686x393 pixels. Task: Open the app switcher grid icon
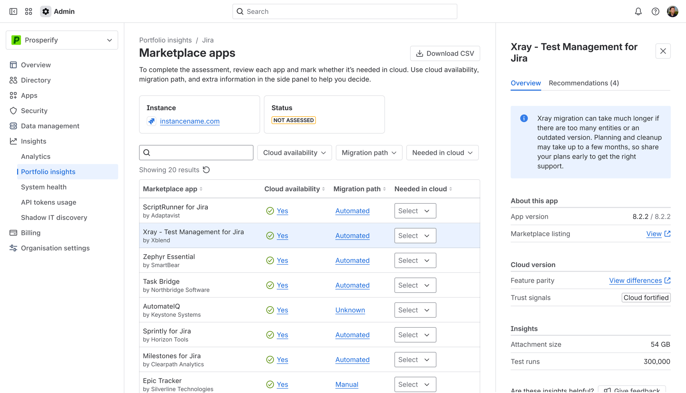(29, 11)
